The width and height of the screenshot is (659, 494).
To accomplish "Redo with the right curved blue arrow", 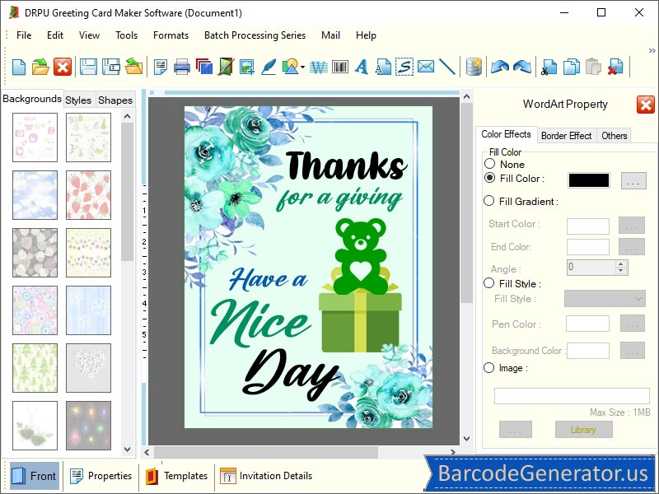I will pyautogui.click(x=522, y=67).
